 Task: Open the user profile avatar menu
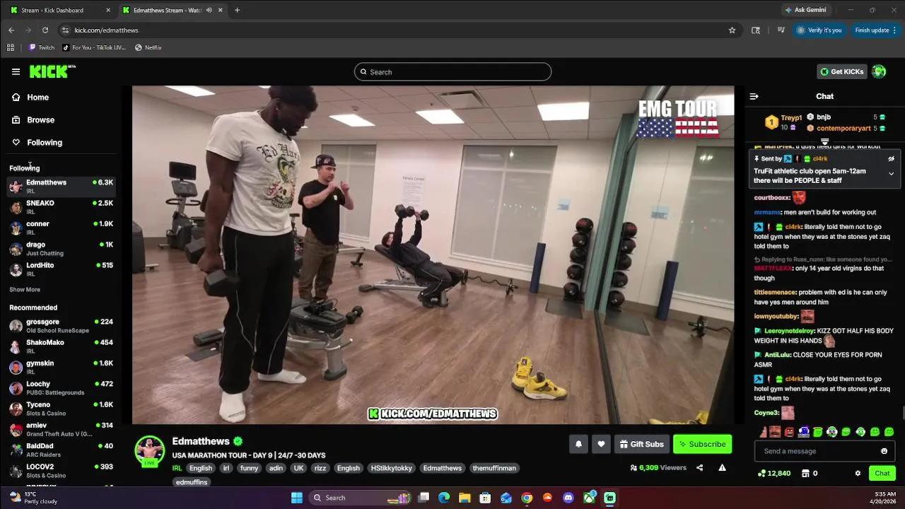click(x=879, y=71)
